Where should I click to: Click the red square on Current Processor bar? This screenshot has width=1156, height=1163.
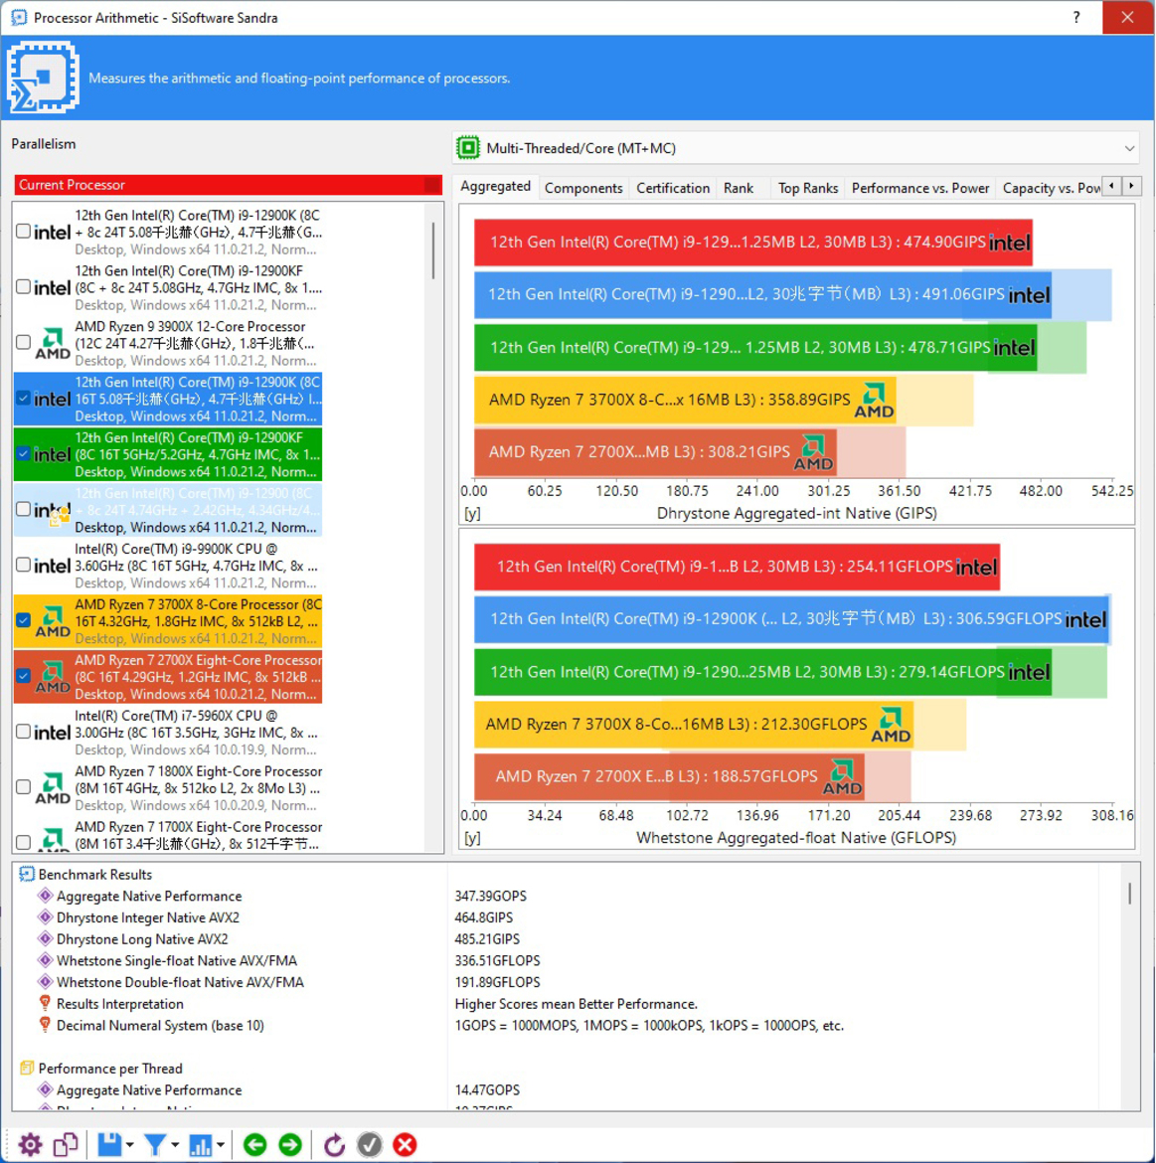pyautogui.click(x=433, y=185)
